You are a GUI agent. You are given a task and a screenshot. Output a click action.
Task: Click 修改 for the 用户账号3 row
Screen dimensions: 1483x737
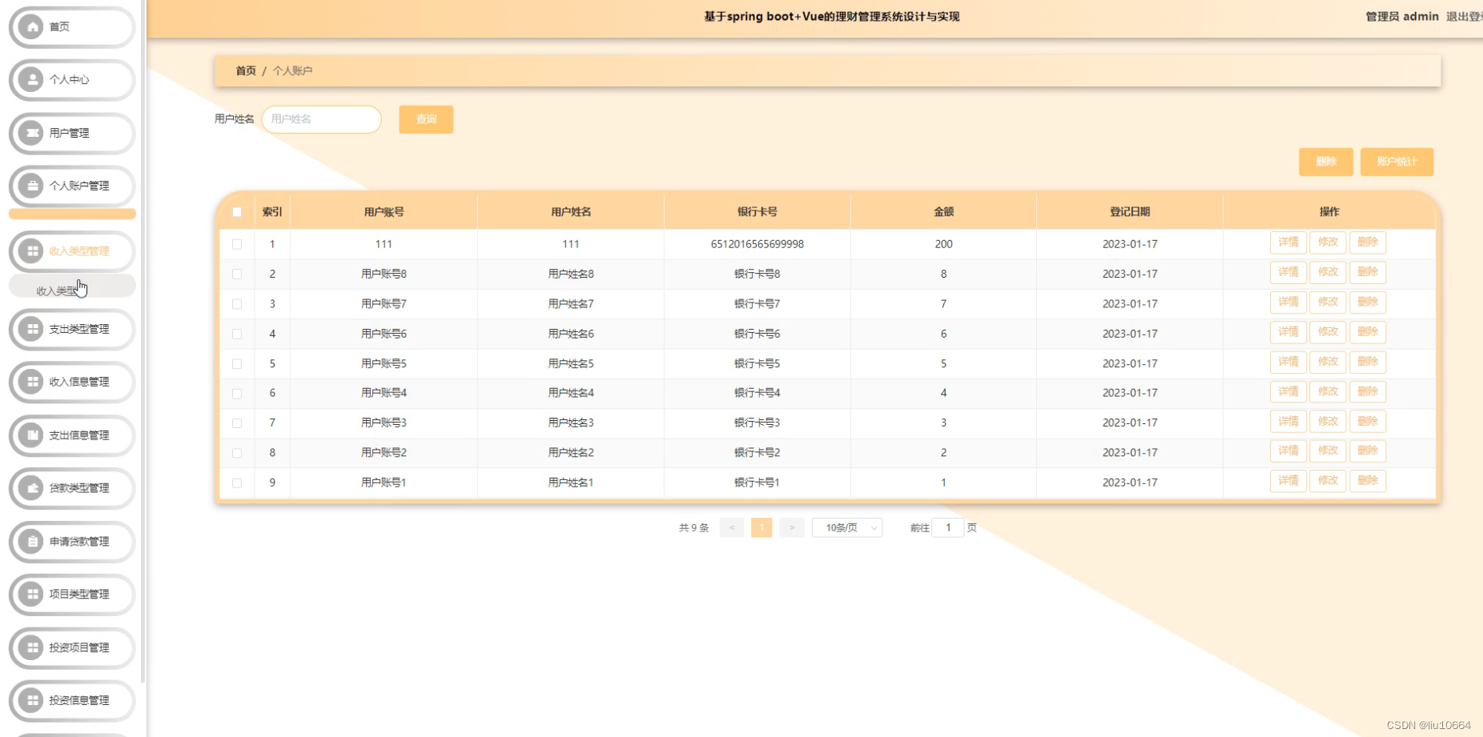(x=1328, y=421)
